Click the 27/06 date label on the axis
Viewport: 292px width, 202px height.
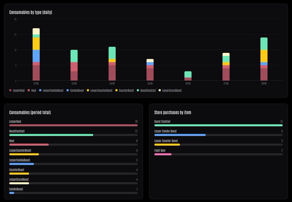[x=226, y=83]
